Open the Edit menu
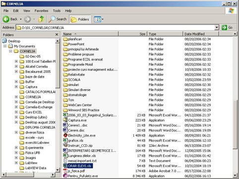The width and height of the screenshot is (239, 179). [16, 11]
